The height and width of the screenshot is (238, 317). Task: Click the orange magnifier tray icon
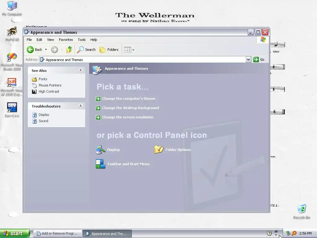pos(294,233)
